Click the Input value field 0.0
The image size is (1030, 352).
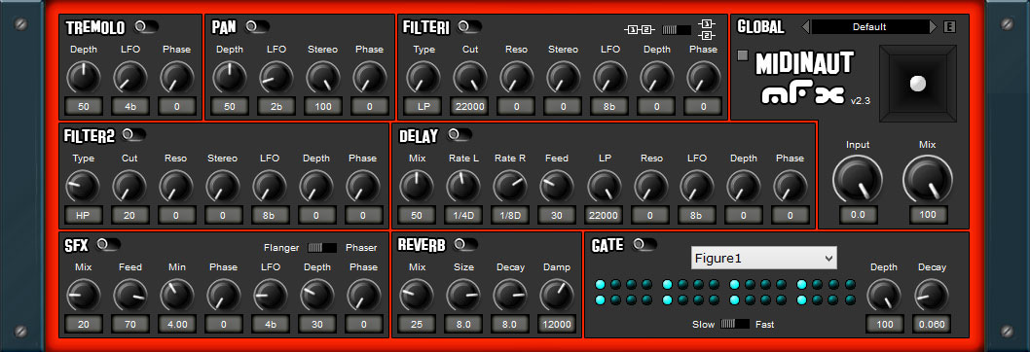(858, 215)
